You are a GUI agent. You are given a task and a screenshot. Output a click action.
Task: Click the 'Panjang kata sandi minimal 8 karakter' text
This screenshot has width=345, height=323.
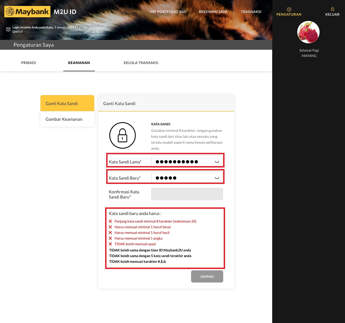coord(155,221)
